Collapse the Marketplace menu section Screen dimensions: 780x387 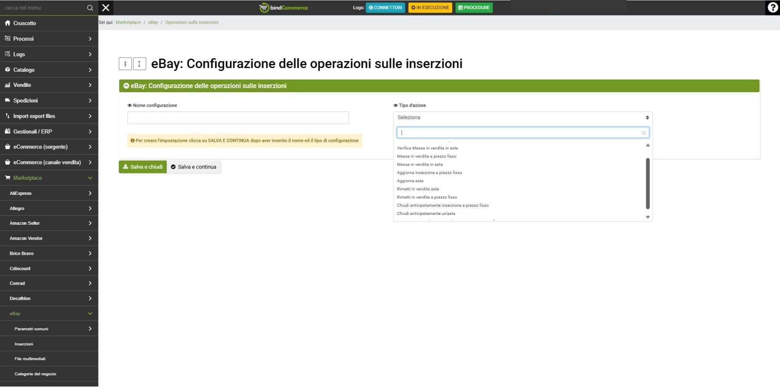point(49,178)
